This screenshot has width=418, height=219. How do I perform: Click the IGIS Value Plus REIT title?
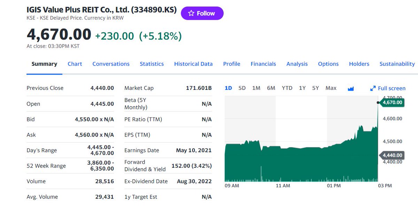point(102,10)
